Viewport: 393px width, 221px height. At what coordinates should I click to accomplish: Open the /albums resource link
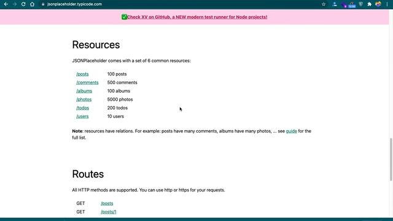pyautogui.click(x=84, y=91)
